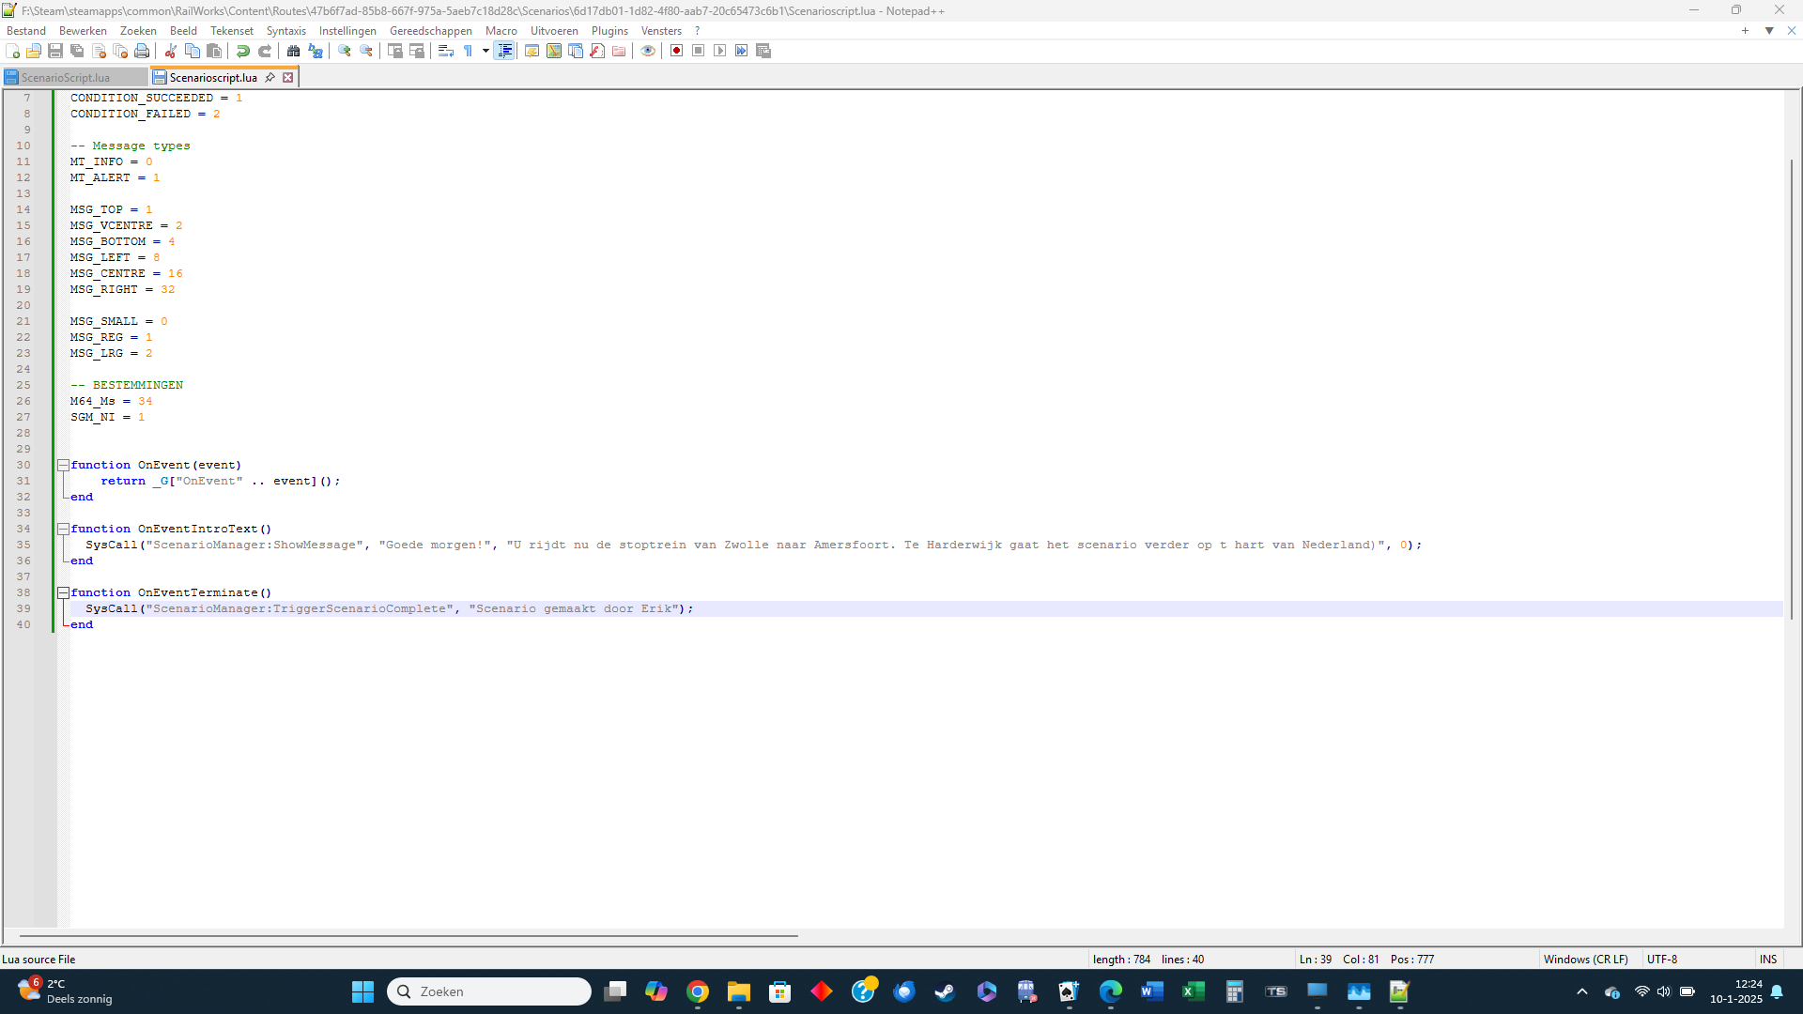This screenshot has height=1014, width=1803.
Task: Stop macro recording
Action: [698, 51]
